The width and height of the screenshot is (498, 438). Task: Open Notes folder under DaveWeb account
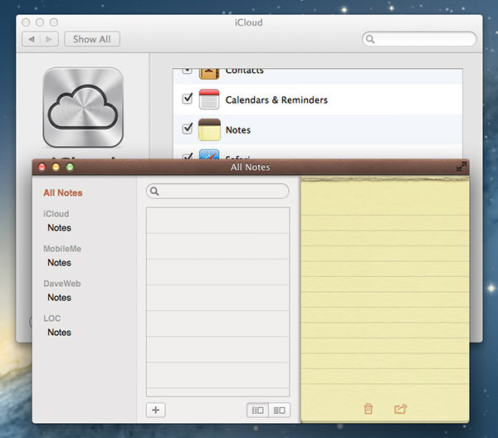pos(60,298)
